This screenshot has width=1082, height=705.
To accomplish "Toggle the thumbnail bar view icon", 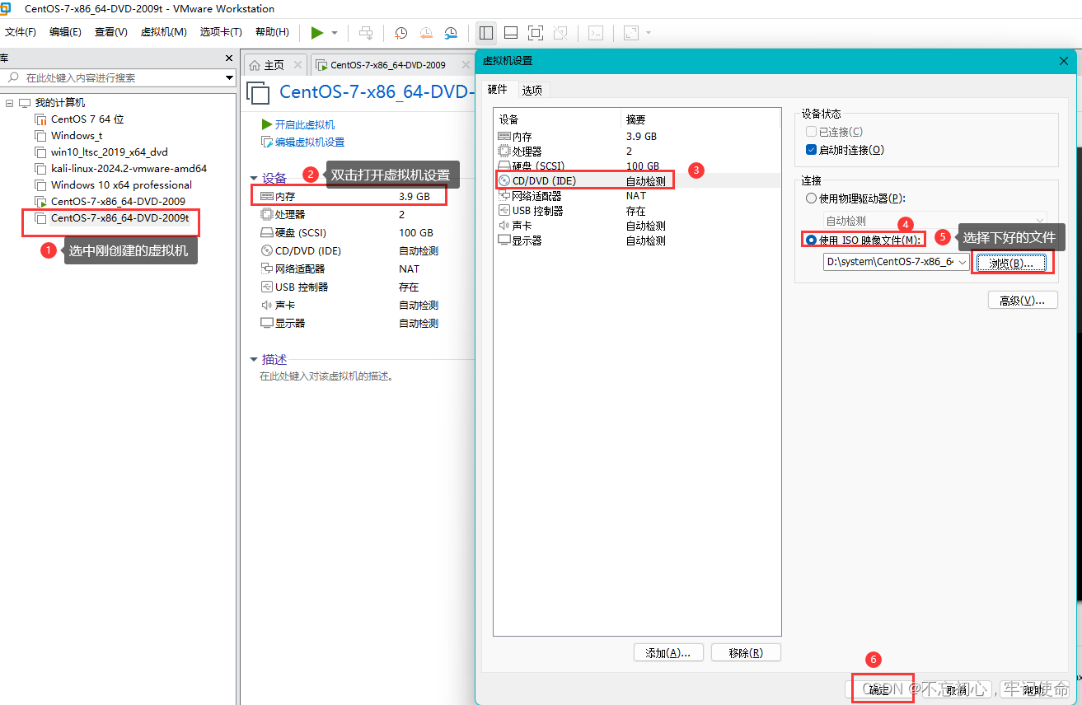I will tap(511, 33).
